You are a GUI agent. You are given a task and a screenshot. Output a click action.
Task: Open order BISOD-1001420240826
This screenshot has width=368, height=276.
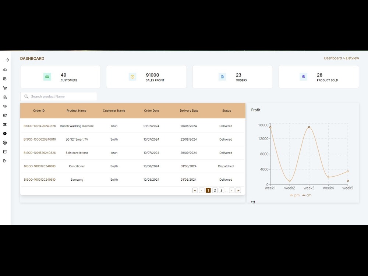pyautogui.click(x=40, y=126)
